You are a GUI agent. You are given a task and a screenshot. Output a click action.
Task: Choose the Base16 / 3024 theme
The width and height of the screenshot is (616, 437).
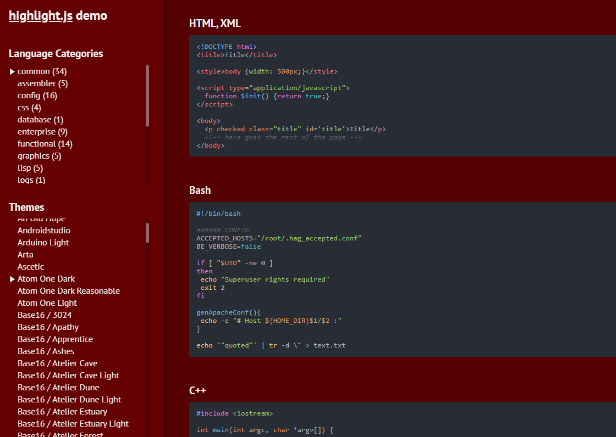tap(45, 315)
